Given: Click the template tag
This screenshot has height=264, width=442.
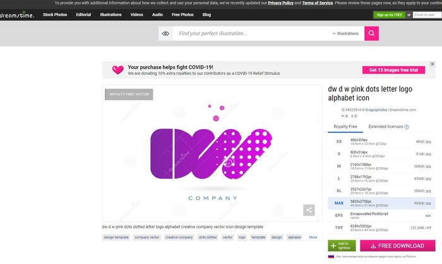Looking at the screenshot, I should click(258, 238).
